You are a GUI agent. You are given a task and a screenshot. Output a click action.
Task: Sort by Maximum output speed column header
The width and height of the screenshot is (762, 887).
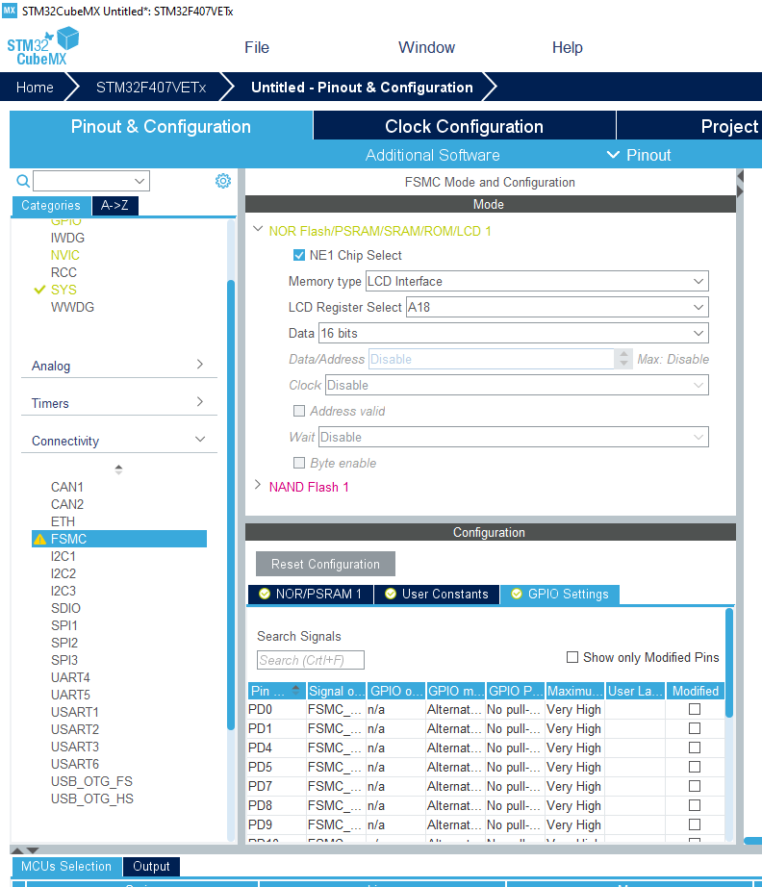574,691
